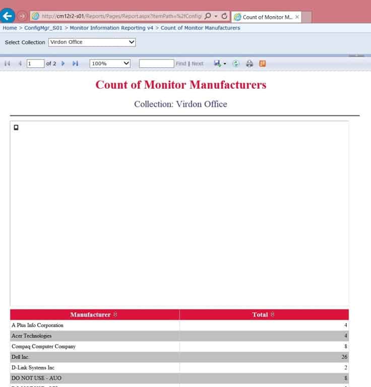Select D-Link Systems Inc row text
The image size is (371, 387).
coord(33,367)
